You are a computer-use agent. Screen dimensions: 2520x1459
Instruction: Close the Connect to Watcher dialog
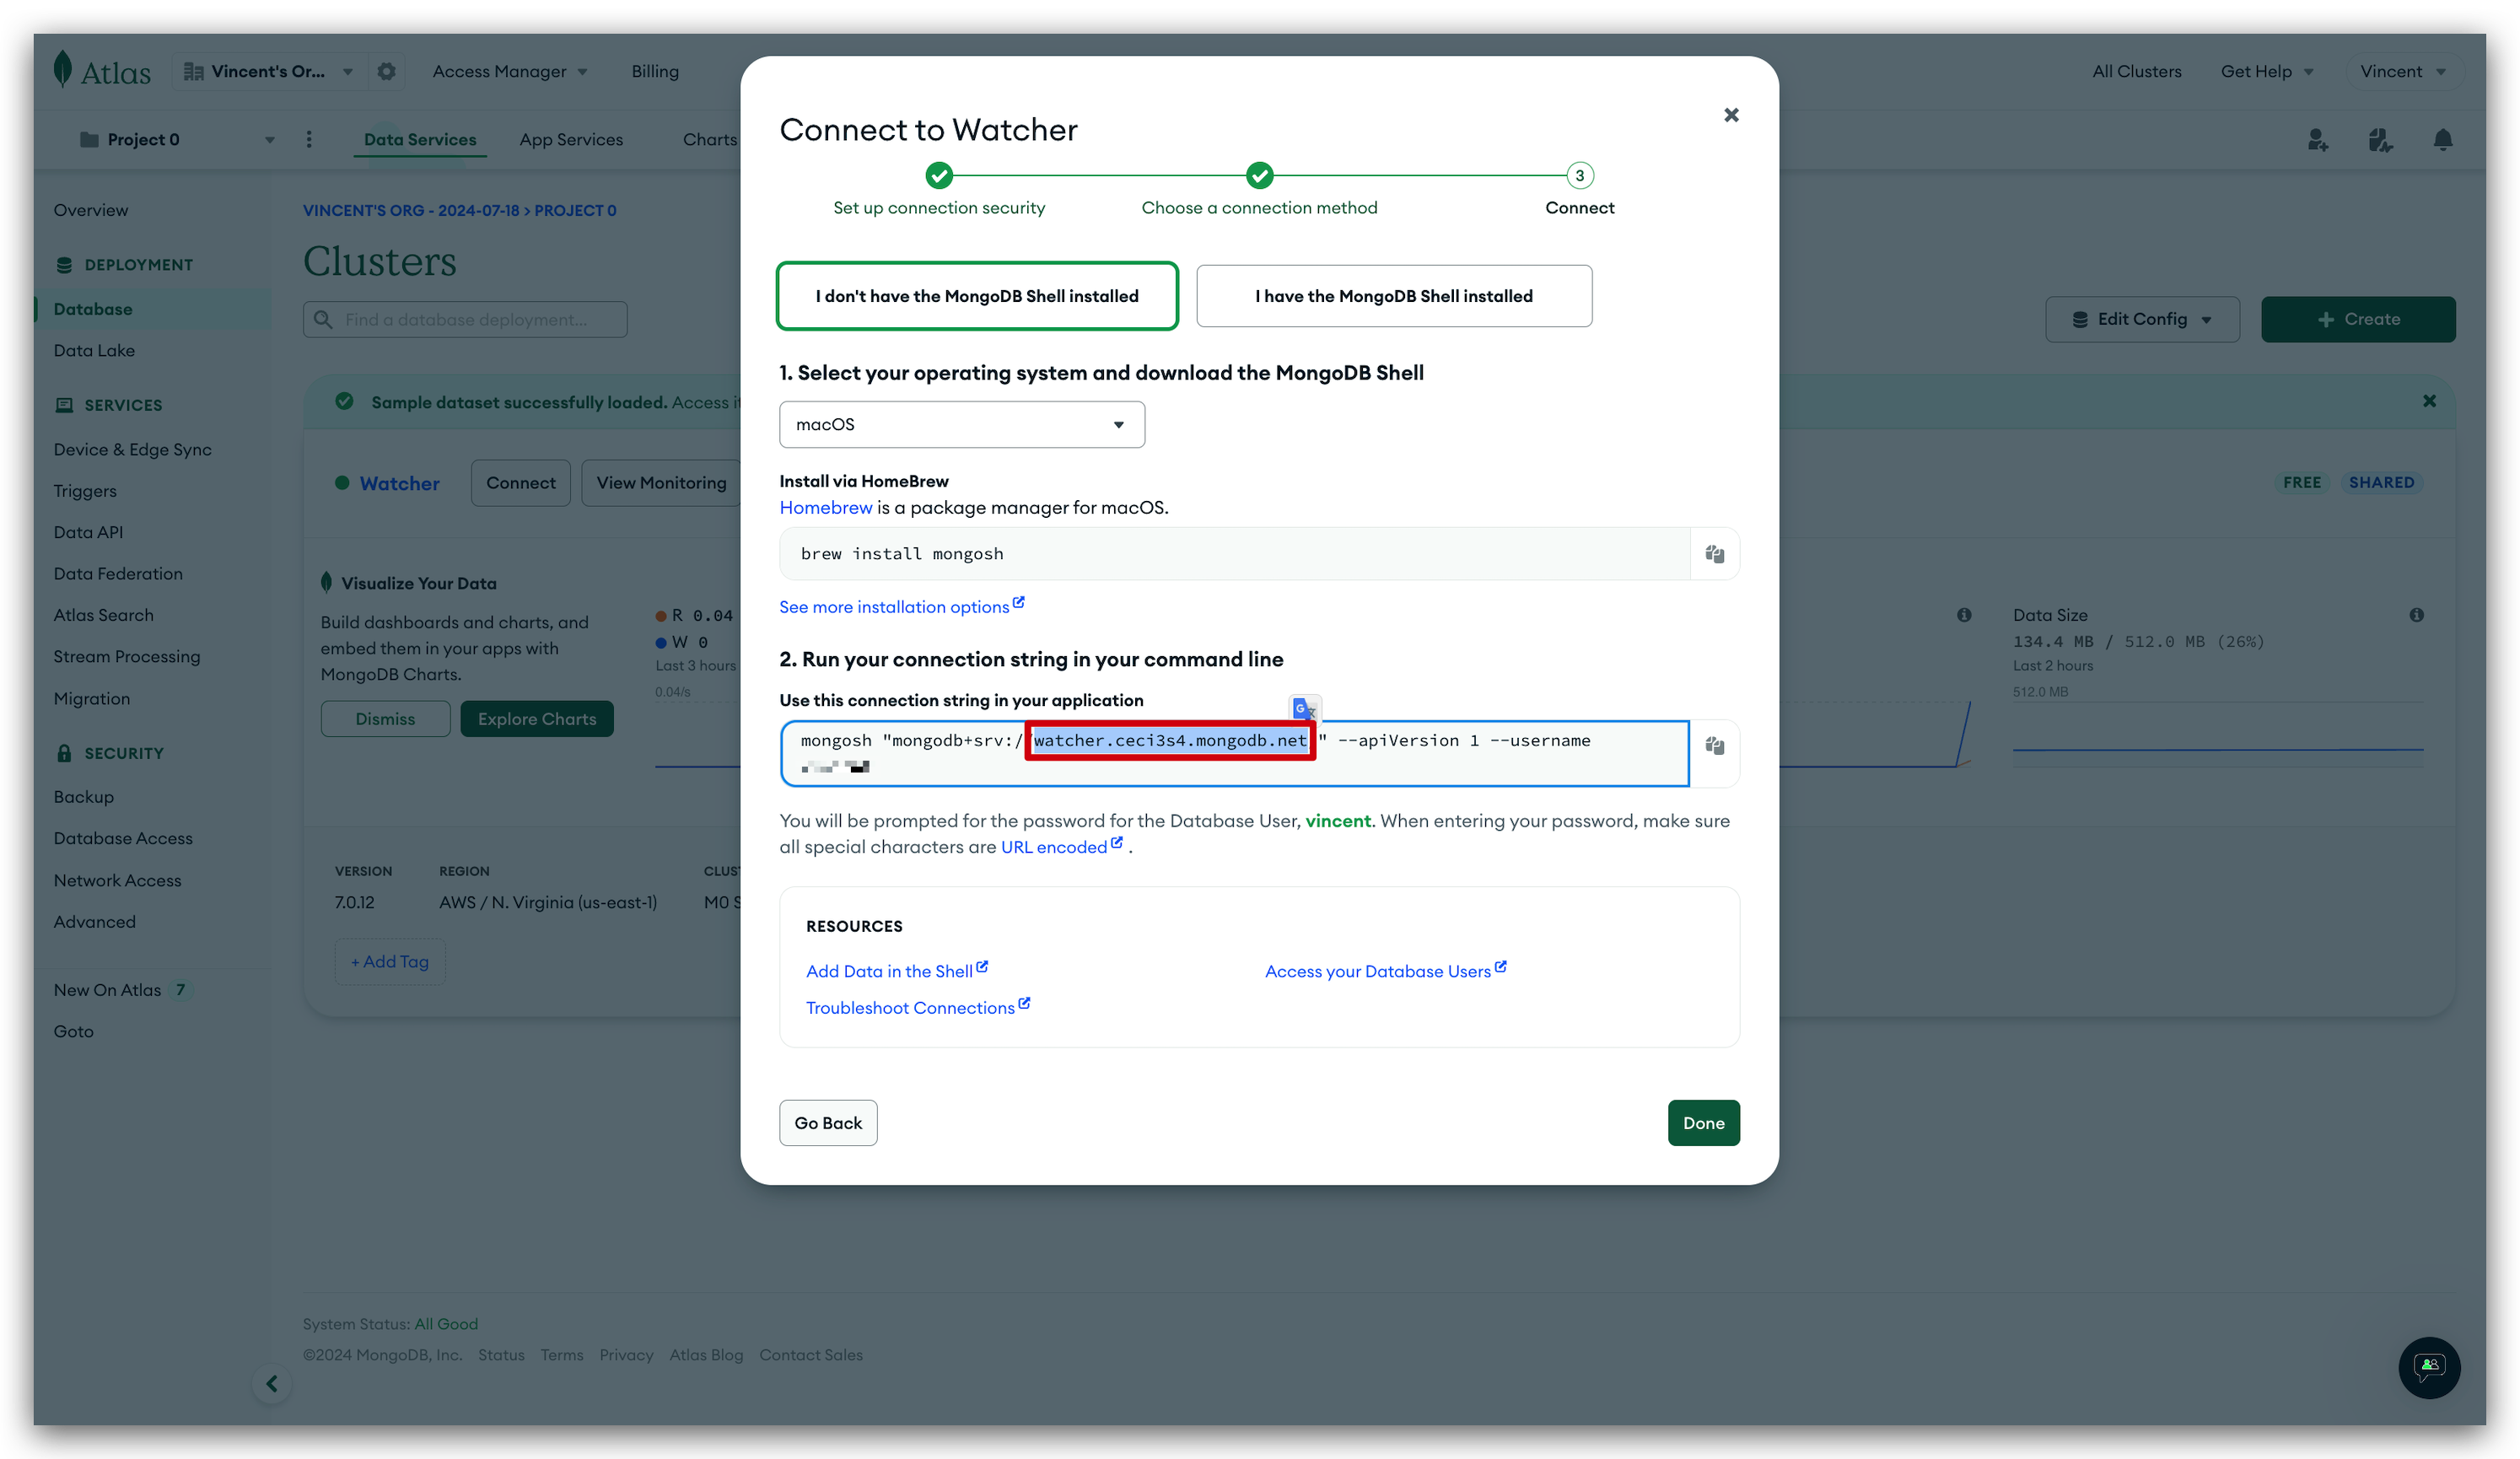point(1731,115)
